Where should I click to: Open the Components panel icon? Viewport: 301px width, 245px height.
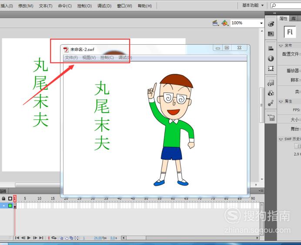click(x=271, y=93)
